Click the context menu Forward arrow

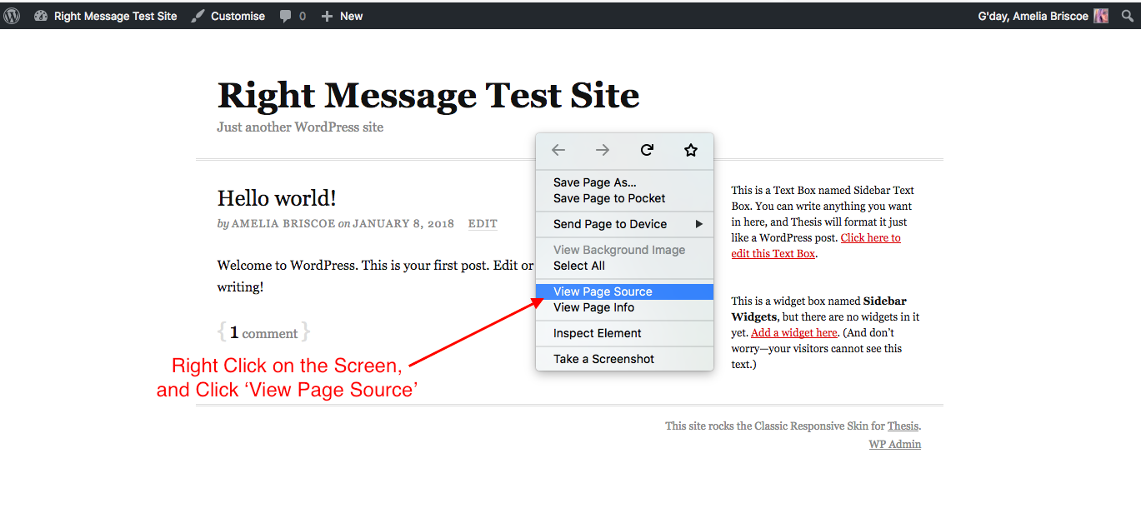[x=603, y=151]
